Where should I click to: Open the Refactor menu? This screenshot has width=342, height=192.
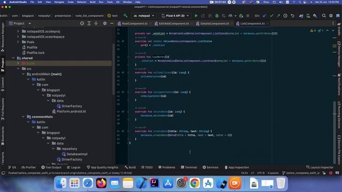click(82, 2)
